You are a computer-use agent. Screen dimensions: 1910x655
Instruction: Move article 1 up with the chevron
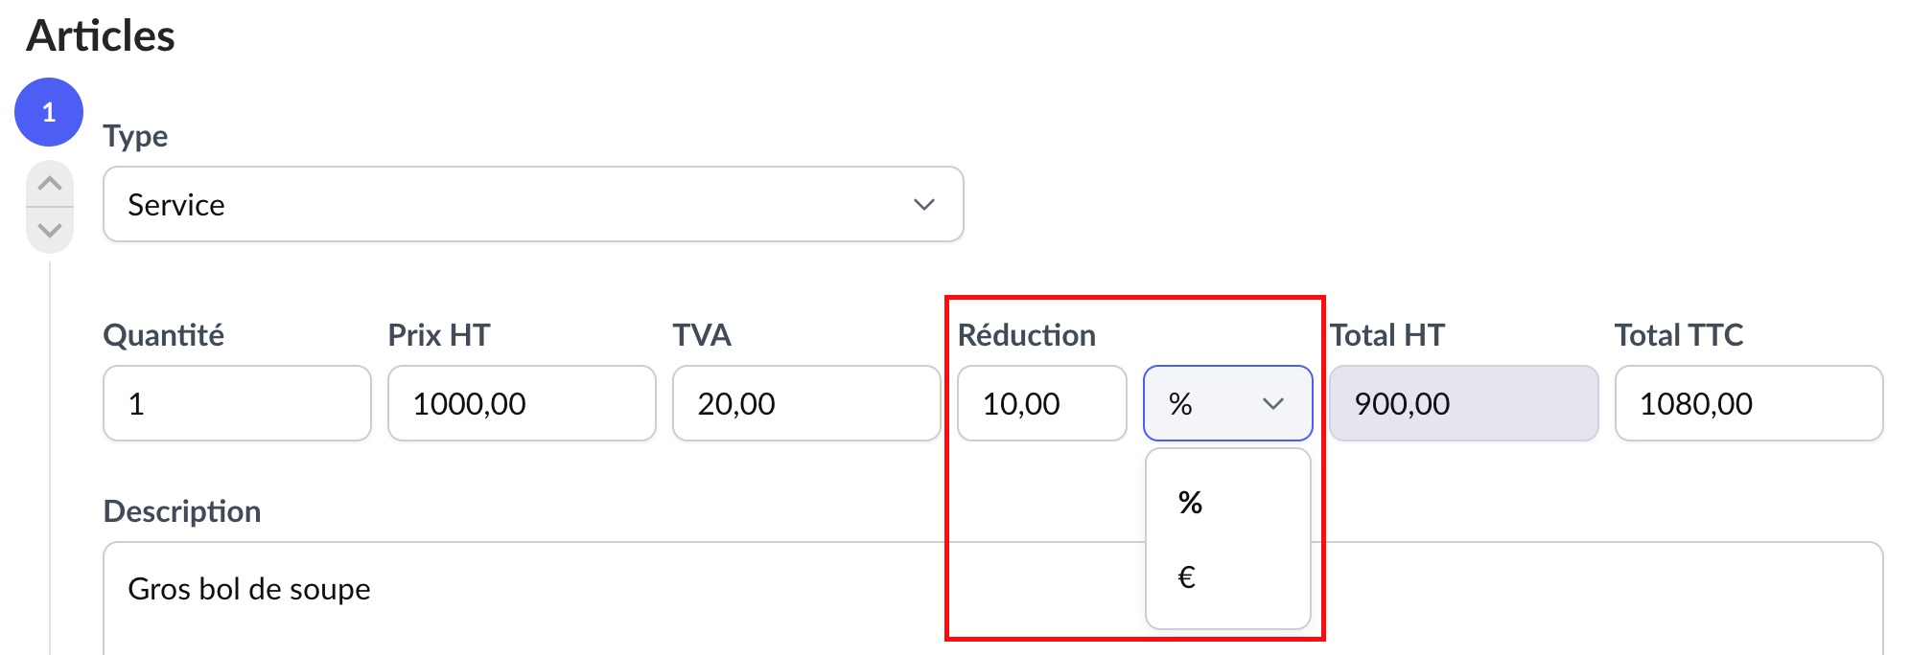(50, 183)
